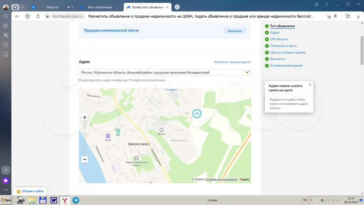Go back to the previous page

pos(17,16)
